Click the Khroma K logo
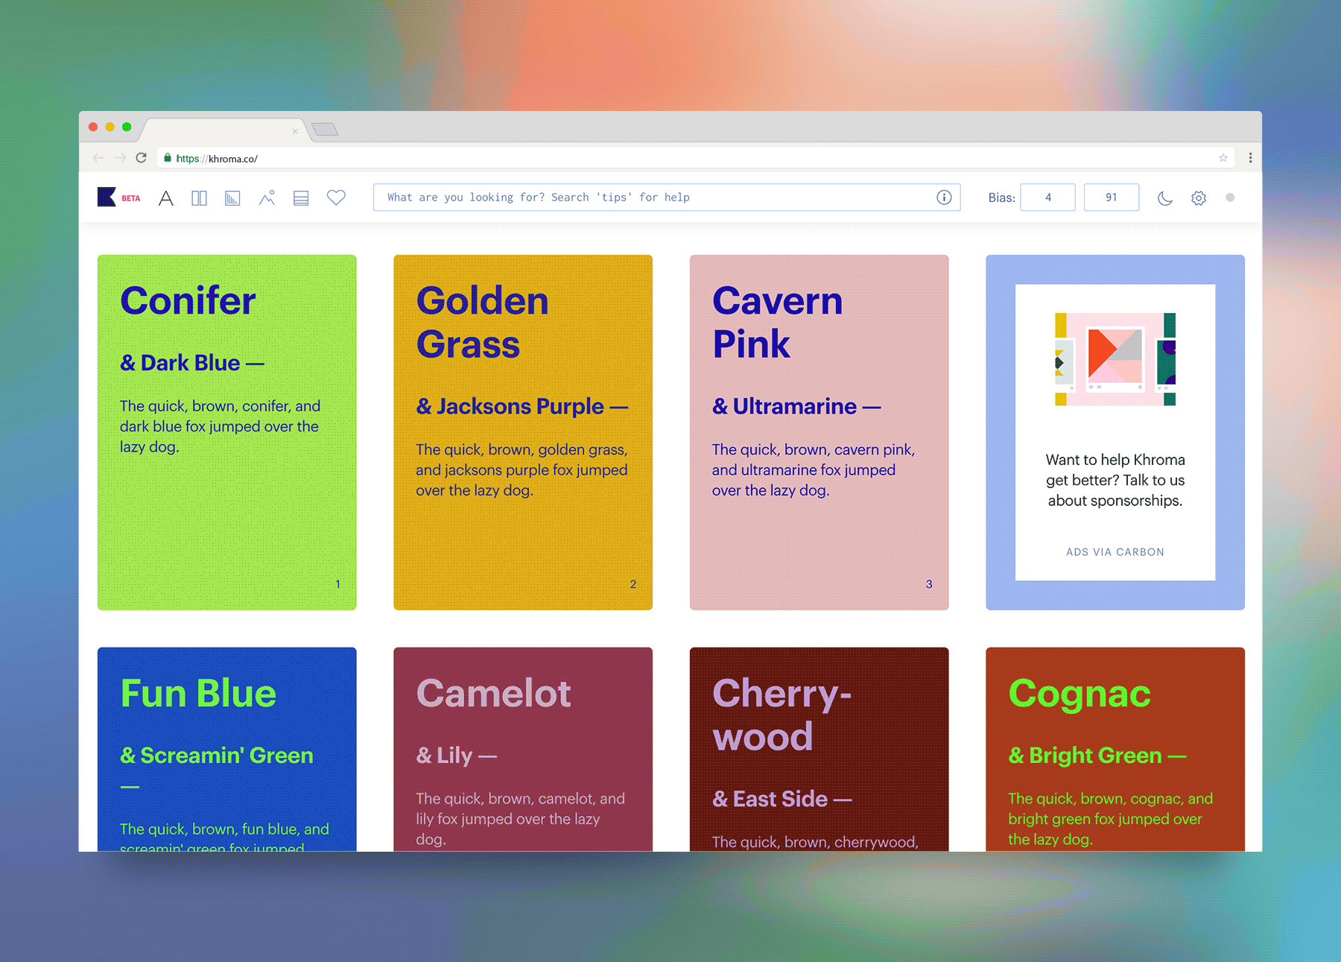 coord(107,197)
